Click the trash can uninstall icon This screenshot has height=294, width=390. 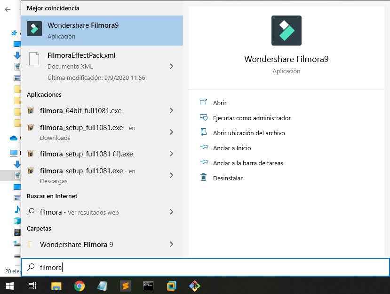(x=203, y=177)
